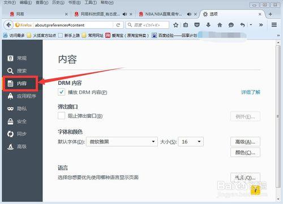Open the 帮助 menu

pos(107,3)
